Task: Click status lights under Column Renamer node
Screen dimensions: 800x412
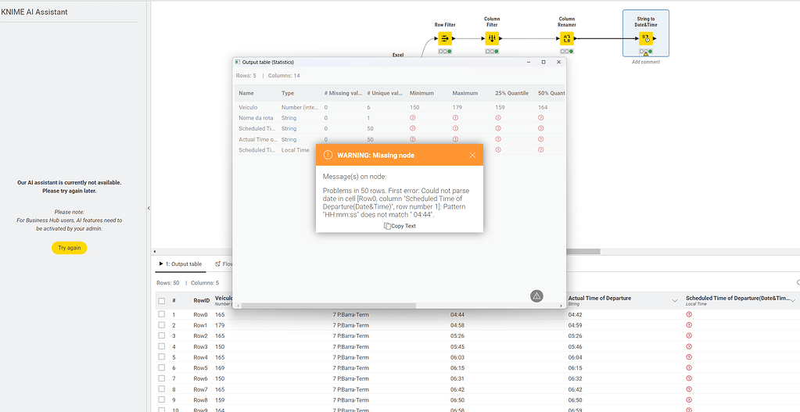Action: coord(567,51)
